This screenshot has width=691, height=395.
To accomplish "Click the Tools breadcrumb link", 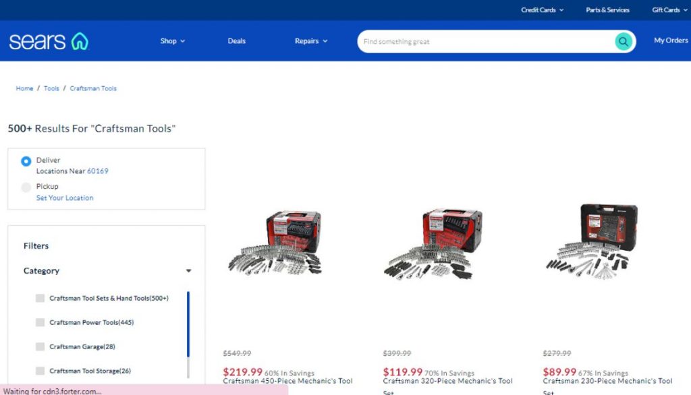I will pyautogui.click(x=51, y=88).
